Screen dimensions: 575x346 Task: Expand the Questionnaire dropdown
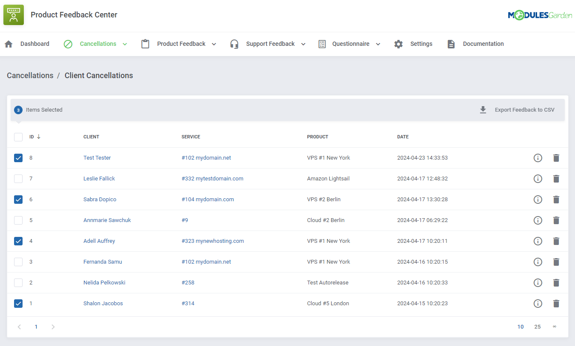click(x=378, y=44)
